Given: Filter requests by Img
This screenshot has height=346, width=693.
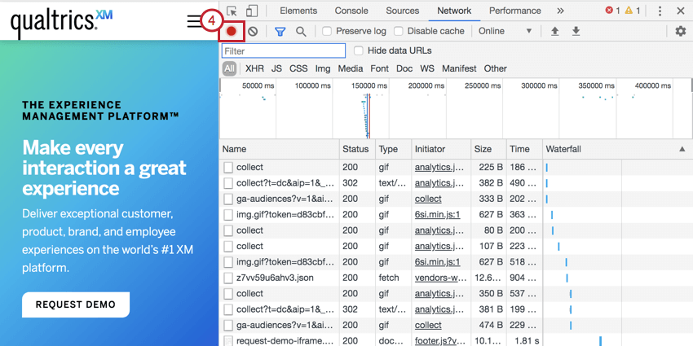Looking at the screenshot, I should 323,68.
